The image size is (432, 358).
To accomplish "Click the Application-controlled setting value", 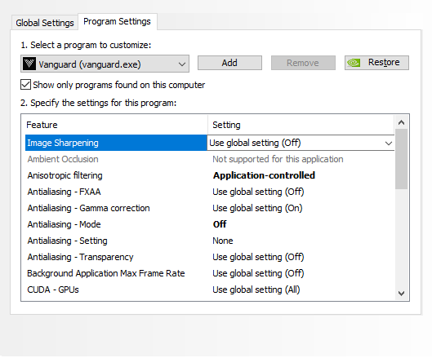I will (264, 175).
